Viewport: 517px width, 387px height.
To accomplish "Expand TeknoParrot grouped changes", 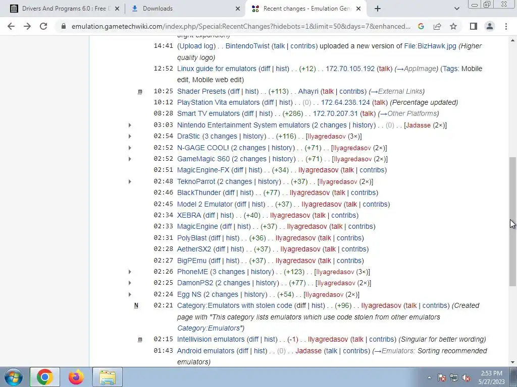I will 130,181.
